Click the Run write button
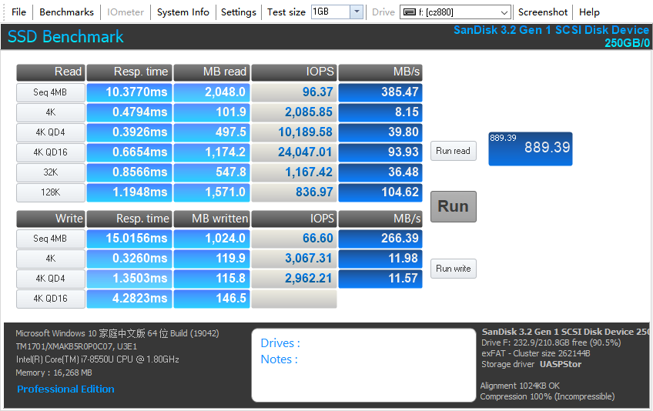653x411 pixels. click(453, 269)
